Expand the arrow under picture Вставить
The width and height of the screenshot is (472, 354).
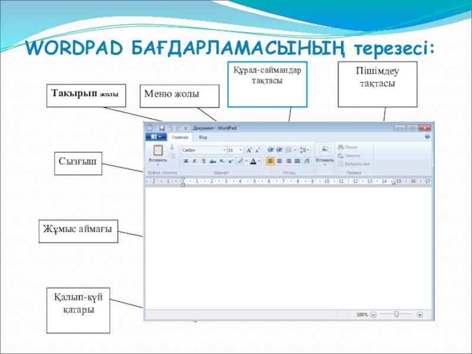click(x=325, y=165)
